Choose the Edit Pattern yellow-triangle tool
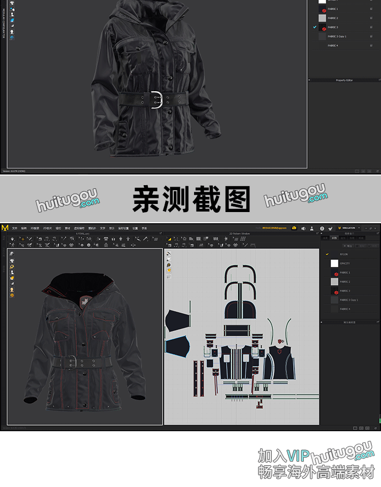The image size is (381, 487). click(x=169, y=239)
